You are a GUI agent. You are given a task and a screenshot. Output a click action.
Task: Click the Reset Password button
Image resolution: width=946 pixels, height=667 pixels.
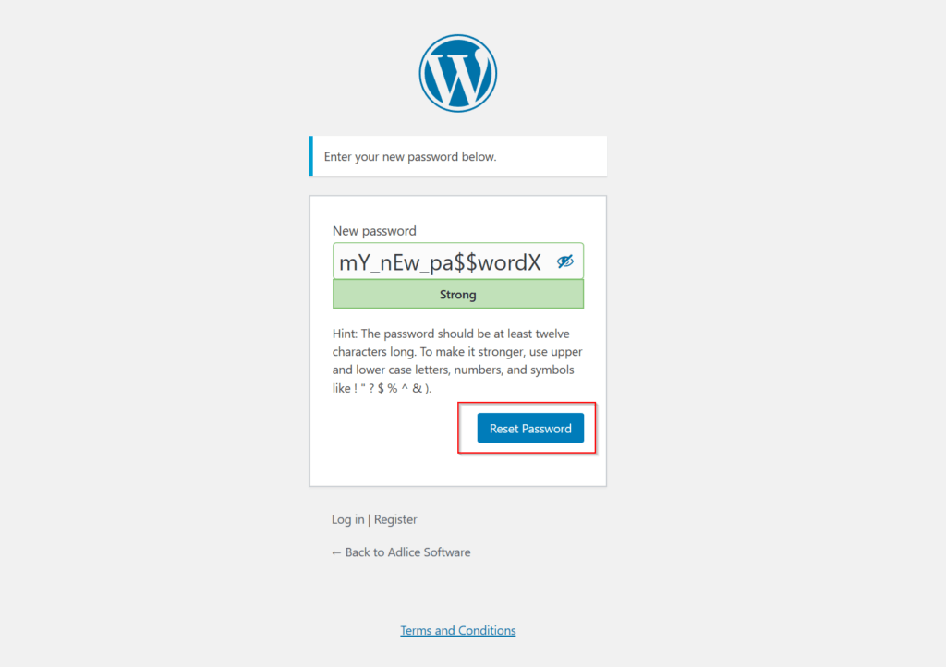530,428
